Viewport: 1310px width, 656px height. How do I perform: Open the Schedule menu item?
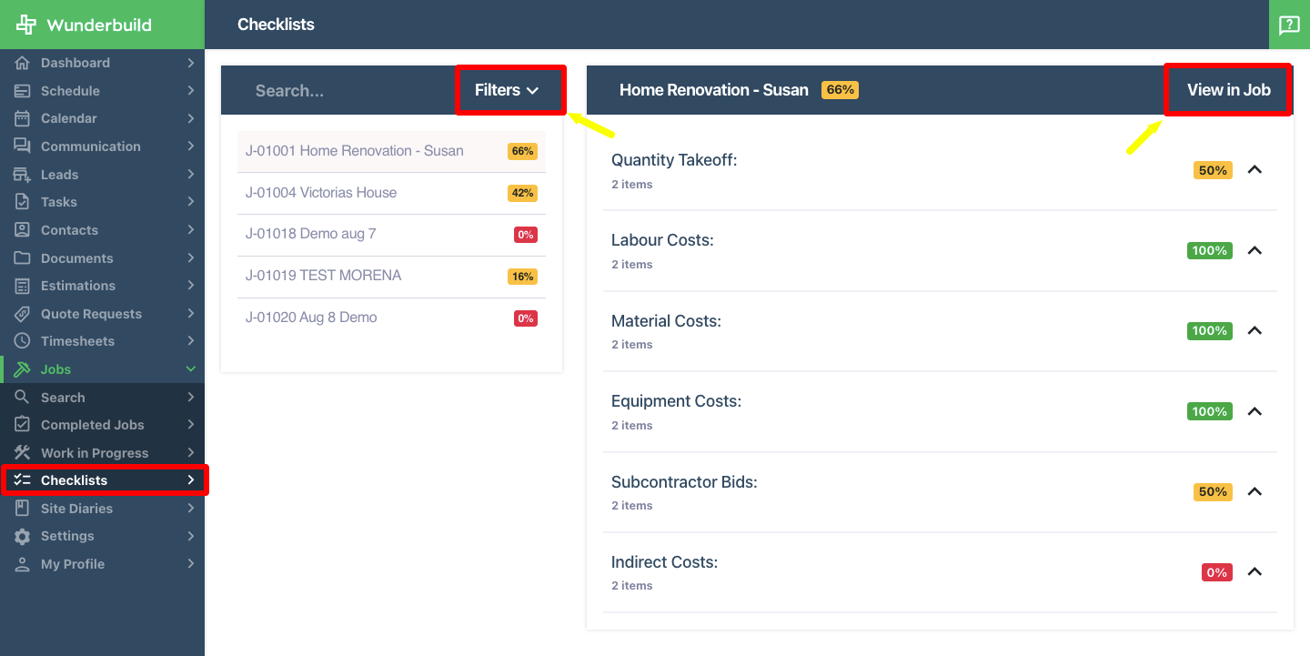[102, 91]
